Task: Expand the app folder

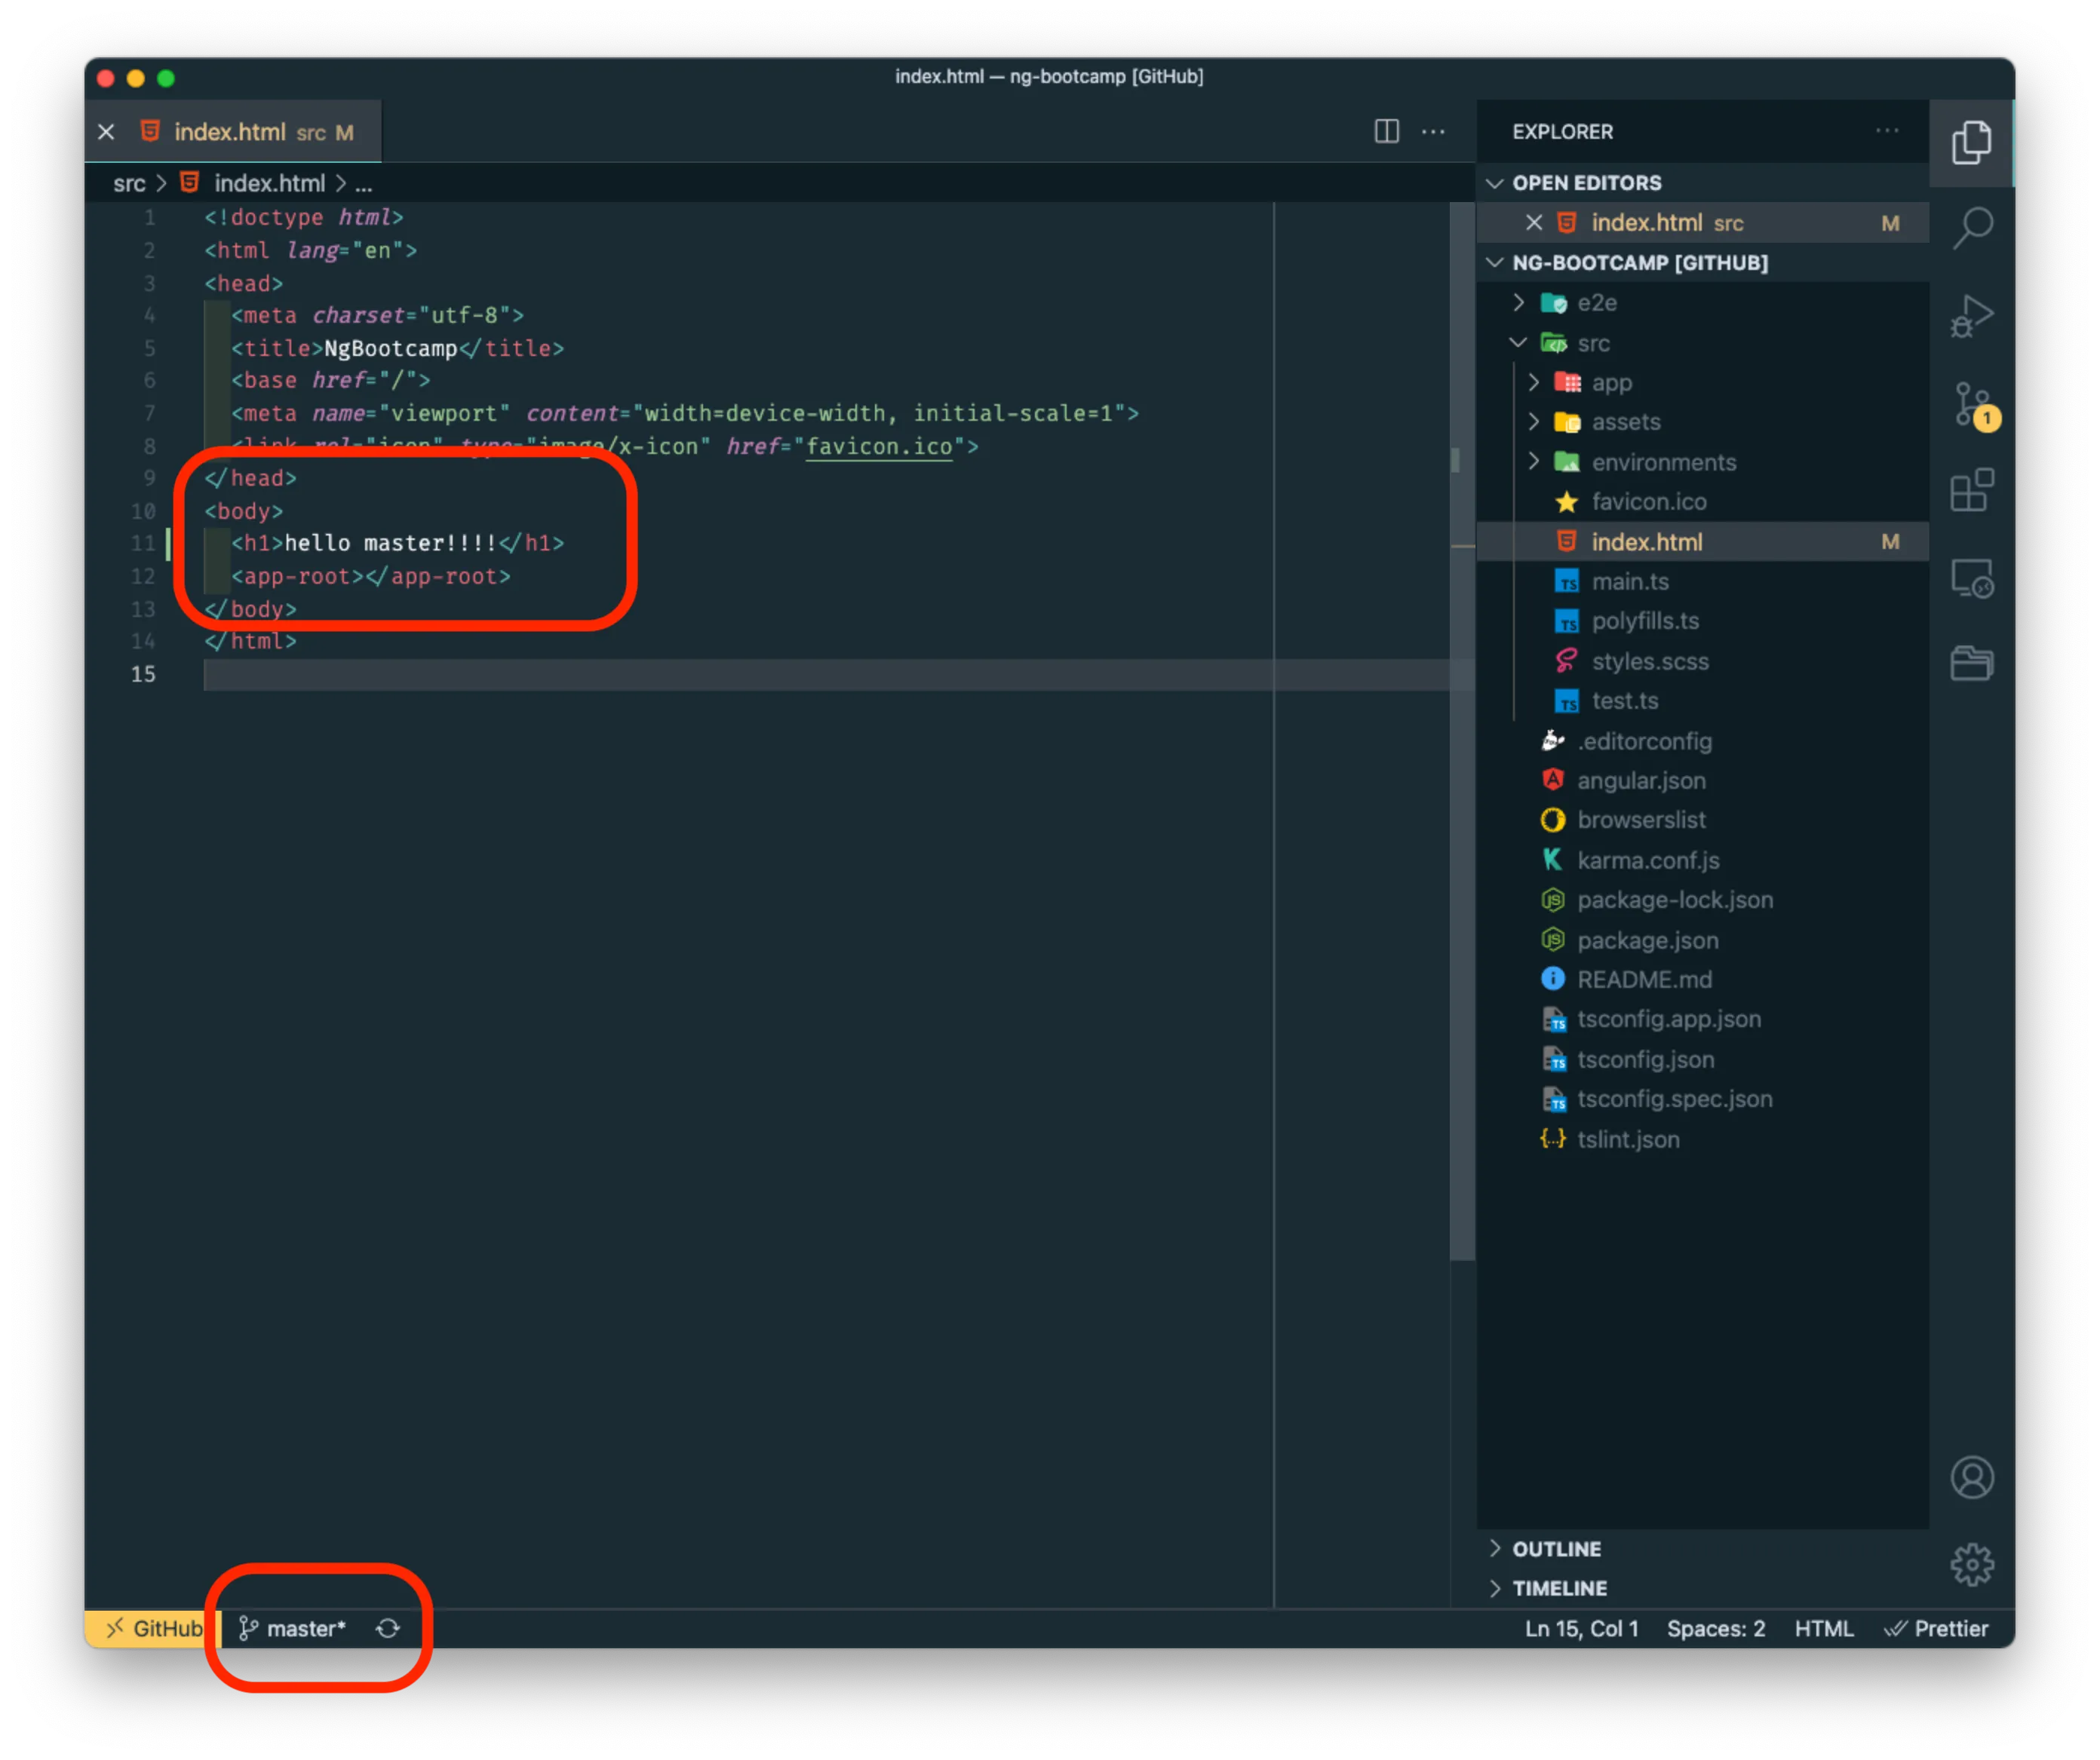Action: point(1702,383)
